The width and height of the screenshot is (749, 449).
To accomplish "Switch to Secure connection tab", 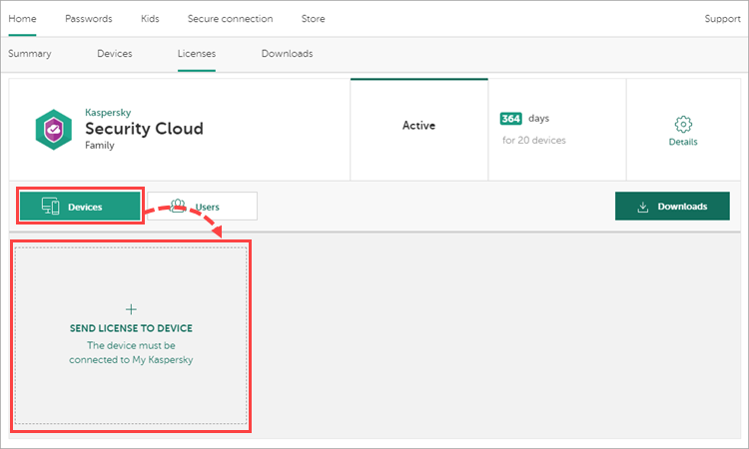I will [231, 19].
